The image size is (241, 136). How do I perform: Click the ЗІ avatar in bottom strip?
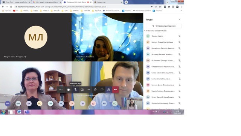[82, 103]
